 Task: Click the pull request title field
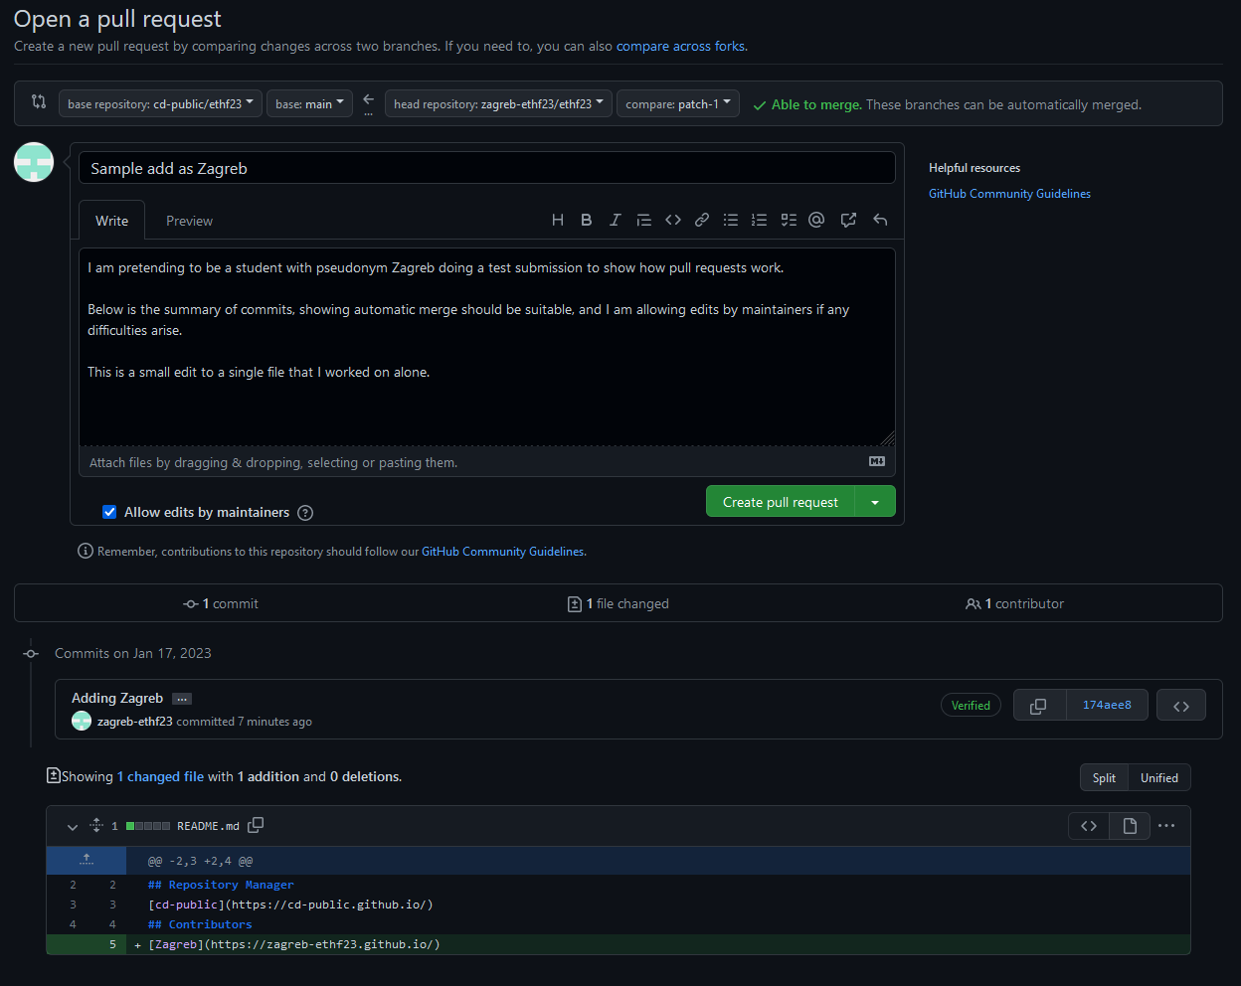click(x=486, y=168)
